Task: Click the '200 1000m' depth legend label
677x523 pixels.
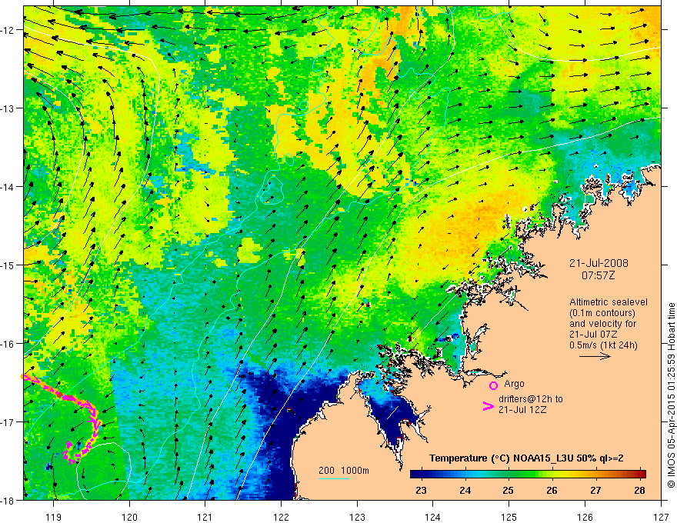Action: [344, 471]
